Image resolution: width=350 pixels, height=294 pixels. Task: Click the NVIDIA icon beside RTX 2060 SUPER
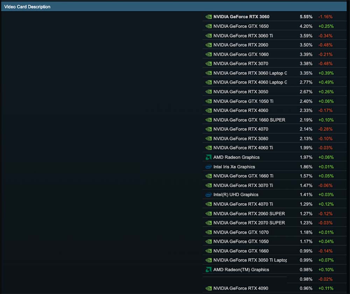point(209,214)
